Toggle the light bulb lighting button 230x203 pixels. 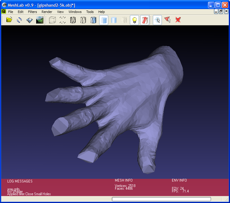pos(134,20)
